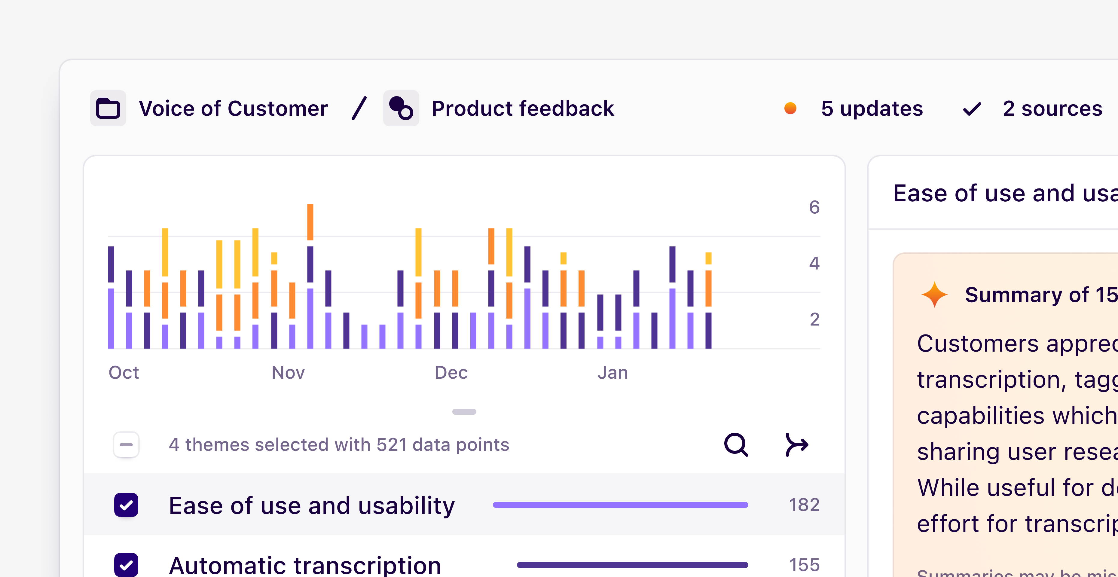Click the checkmark icon beside 2 sources
This screenshot has width=1118, height=577.
[x=972, y=108]
